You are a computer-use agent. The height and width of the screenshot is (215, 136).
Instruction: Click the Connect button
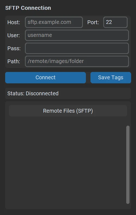[46, 78]
